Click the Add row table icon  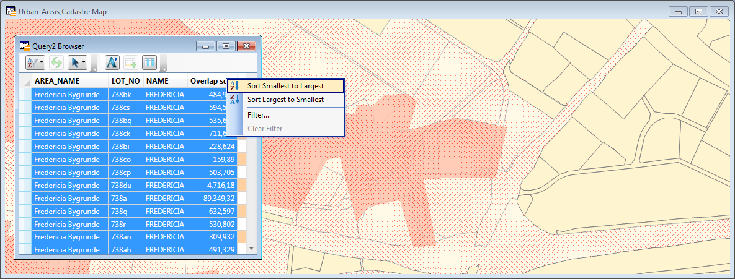[131, 62]
